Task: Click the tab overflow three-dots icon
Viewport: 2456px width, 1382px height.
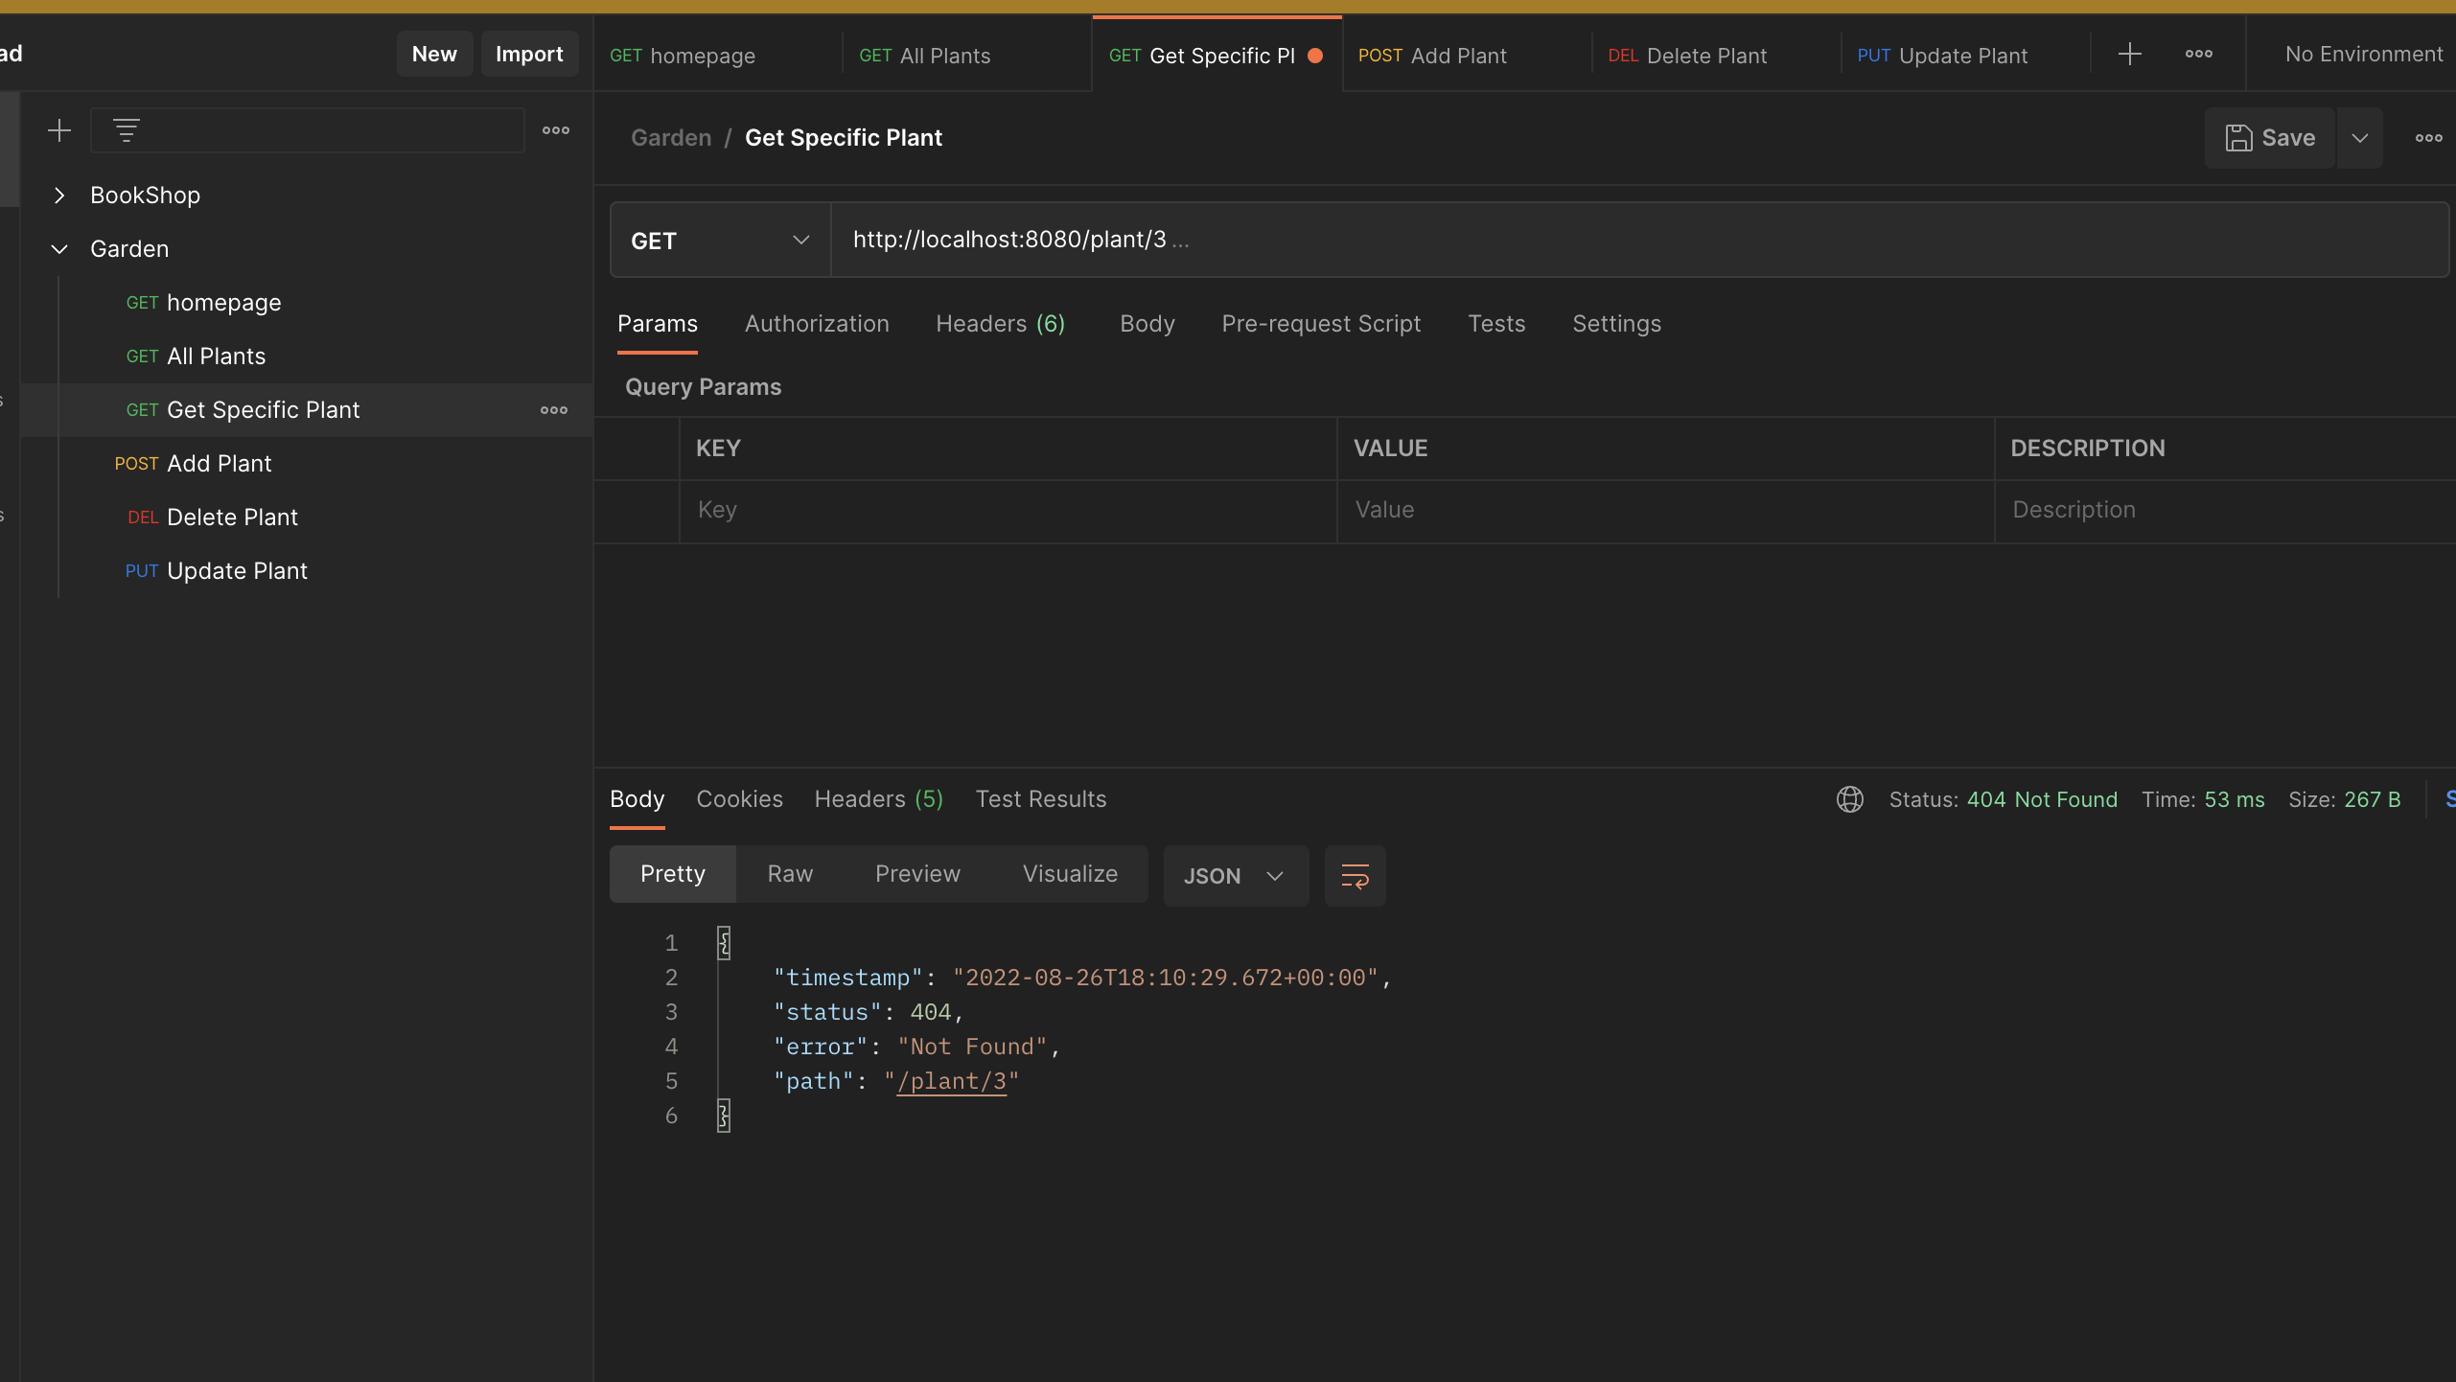Action: [2198, 55]
